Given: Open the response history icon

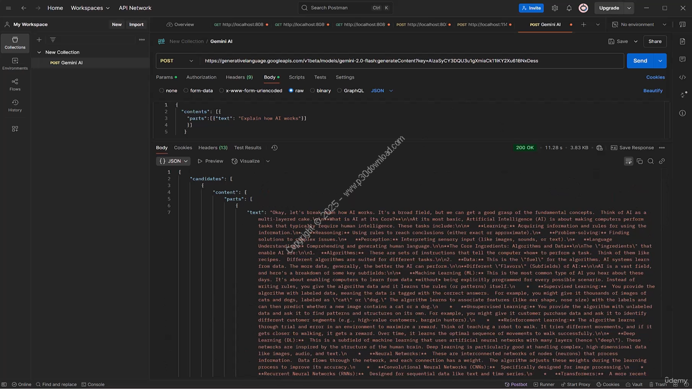Looking at the screenshot, I should point(274,147).
